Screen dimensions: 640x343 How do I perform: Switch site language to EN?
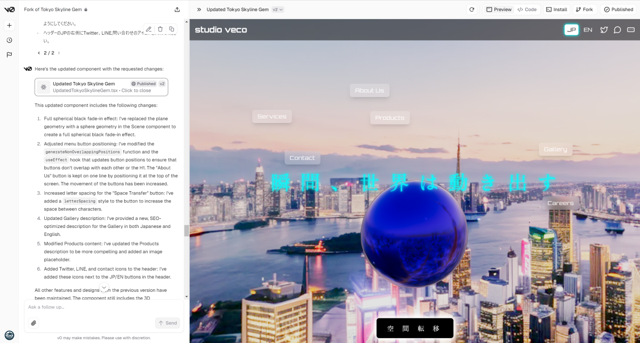[588, 30]
